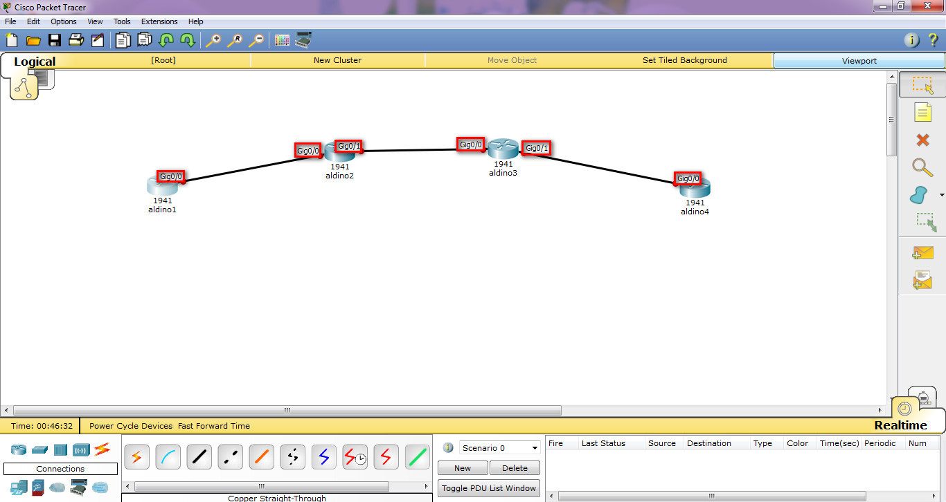The width and height of the screenshot is (946, 502).
Task: Open the Add Simple PDU tool
Action: 922,252
